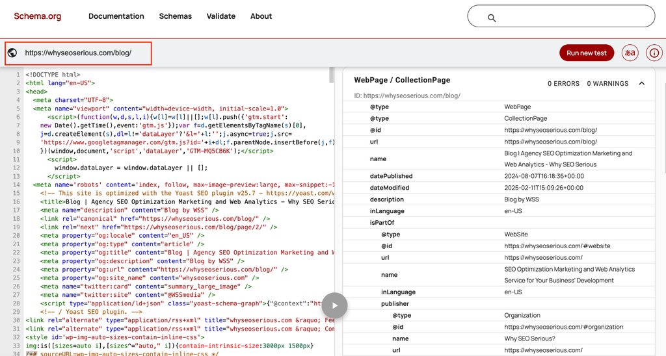Click the og:locale meta code line
The width and height of the screenshot is (666, 356).
(x=122, y=236)
